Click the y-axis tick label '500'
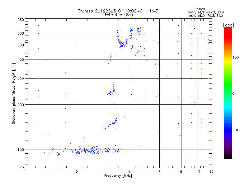This screenshot has height=187, width=249. coord(21,45)
